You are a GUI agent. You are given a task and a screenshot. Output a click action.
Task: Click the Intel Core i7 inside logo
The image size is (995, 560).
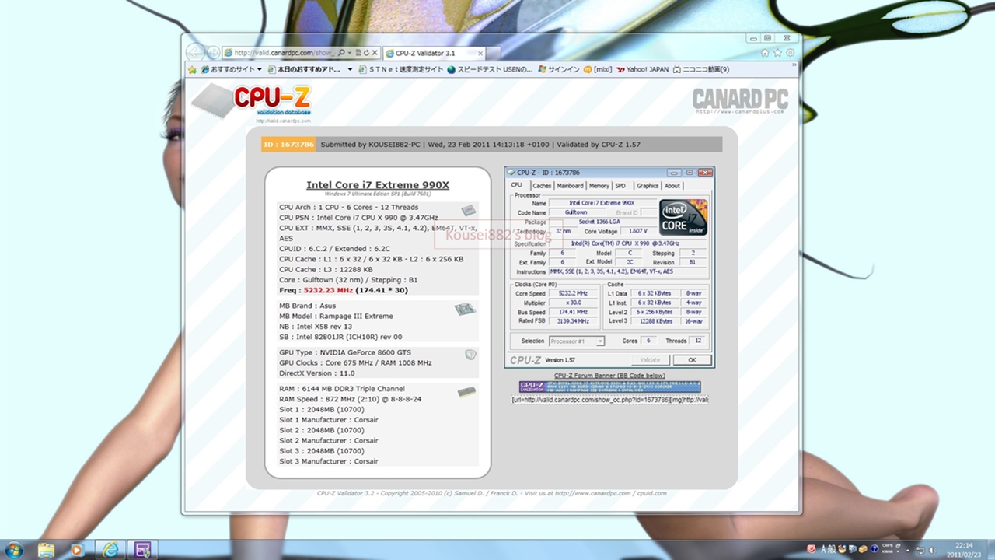[x=683, y=217]
